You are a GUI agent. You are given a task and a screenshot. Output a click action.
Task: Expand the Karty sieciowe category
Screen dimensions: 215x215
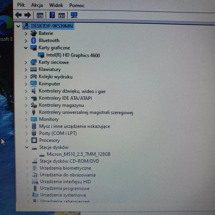(x=26, y=62)
